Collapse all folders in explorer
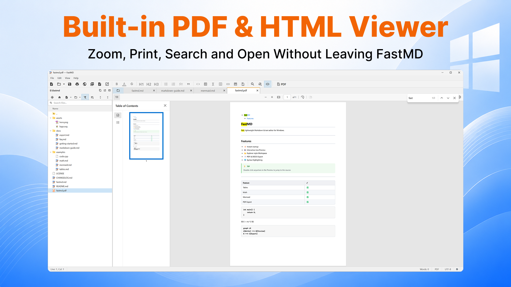 108,97
